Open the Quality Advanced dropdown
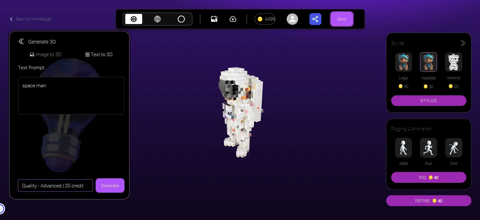This screenshot has width=480, height=220. click(55, 186)
